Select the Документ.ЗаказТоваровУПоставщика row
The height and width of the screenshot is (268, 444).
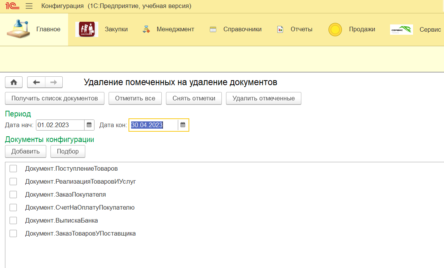pyautogui.click(x=80, y=233)
